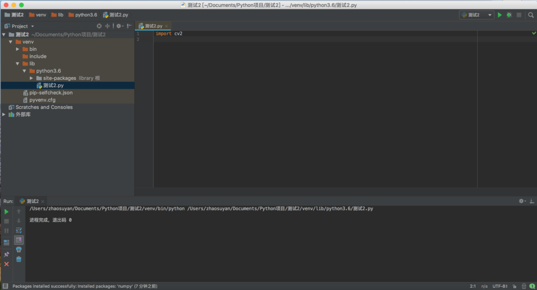Close the 测试2.py editor tab
Image resolution: width=537 pixels, height=290 pixels.
tap(166, 26)
